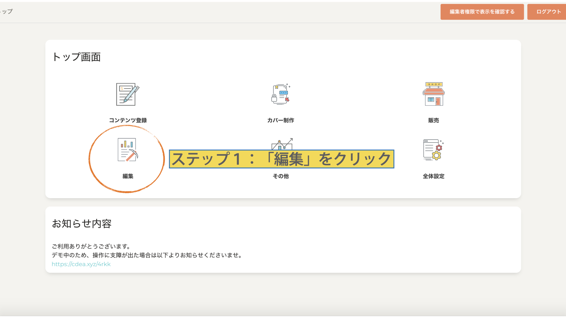The width and height of the screenshot is (566, 318).
Task: Click the その他 text label
Action: coord(281,176)
